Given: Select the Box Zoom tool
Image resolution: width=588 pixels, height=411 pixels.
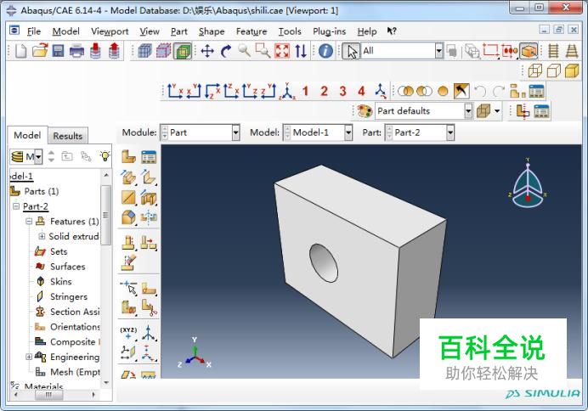Looking at the screenshot, I should 263,50.
